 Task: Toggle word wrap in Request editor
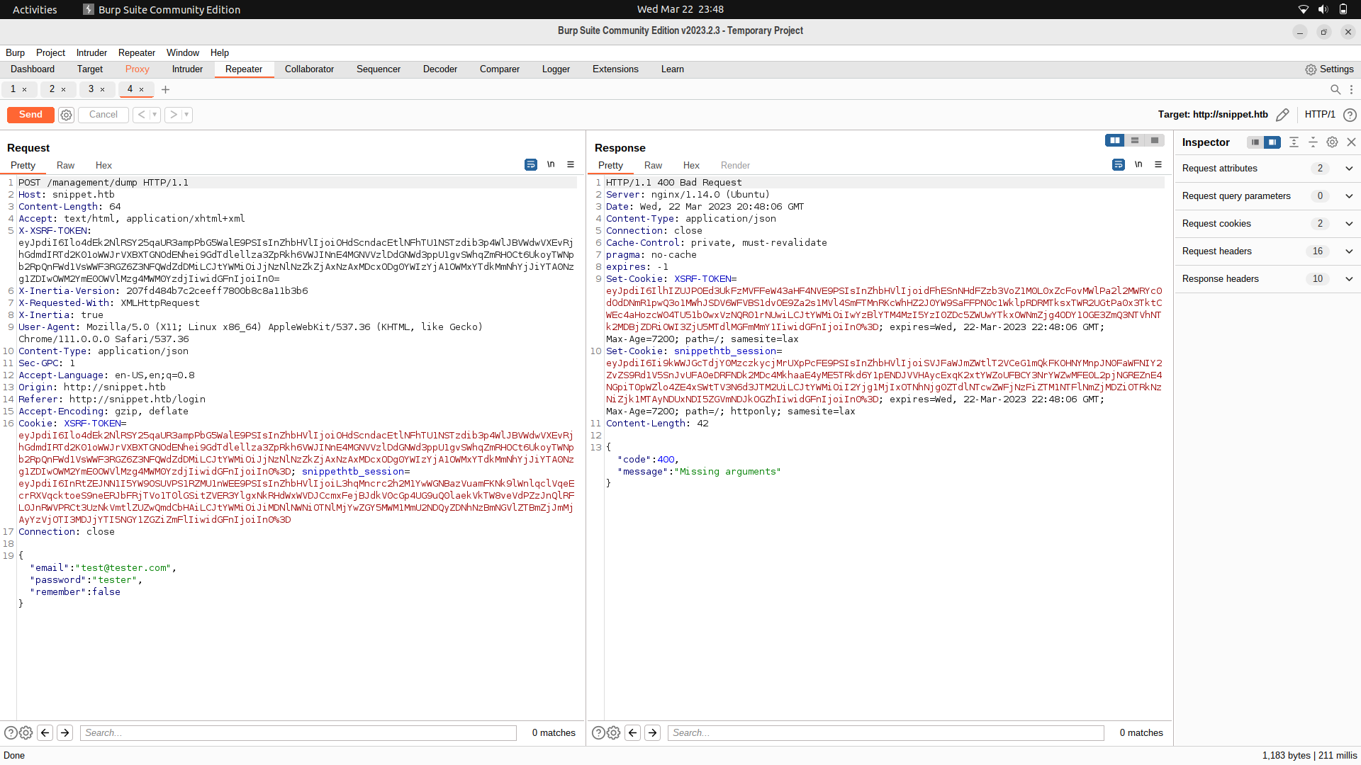[530, 164]
